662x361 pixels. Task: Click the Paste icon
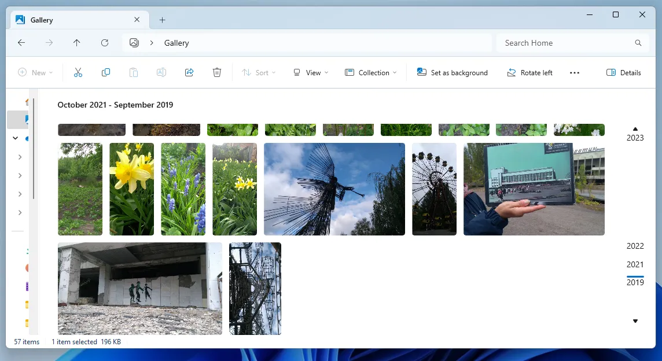click(x=134, y=72)
